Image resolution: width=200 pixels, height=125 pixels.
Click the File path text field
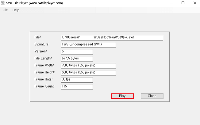tap(112, 37)
